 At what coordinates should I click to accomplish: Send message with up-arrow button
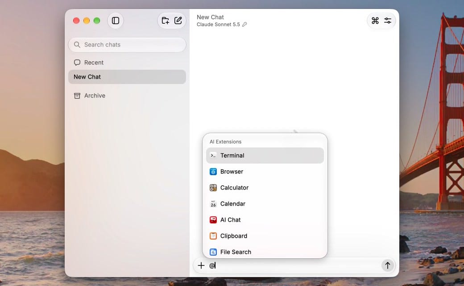point(388,265)
